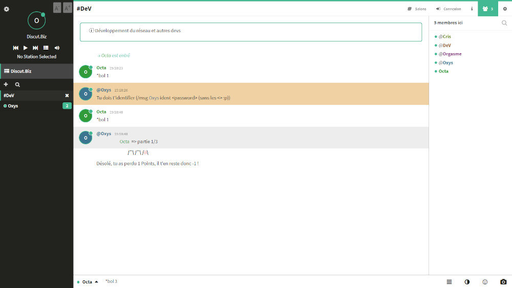Toggle dark/light contrast theme icon
Screen dimensions: 512x288
click(x=467, y=282)
